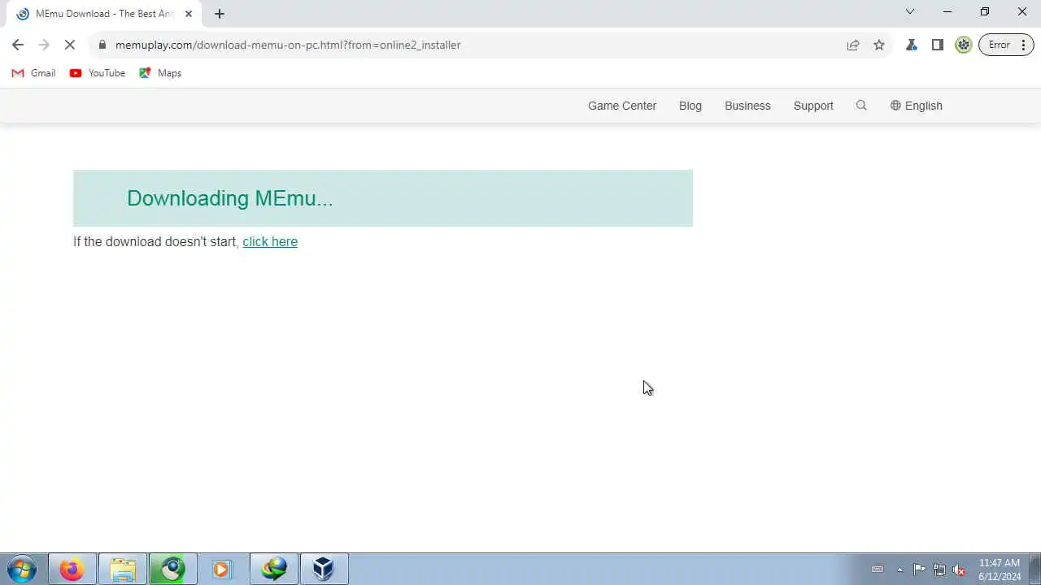
Task: Click the Error update button
Action: 1006,45
